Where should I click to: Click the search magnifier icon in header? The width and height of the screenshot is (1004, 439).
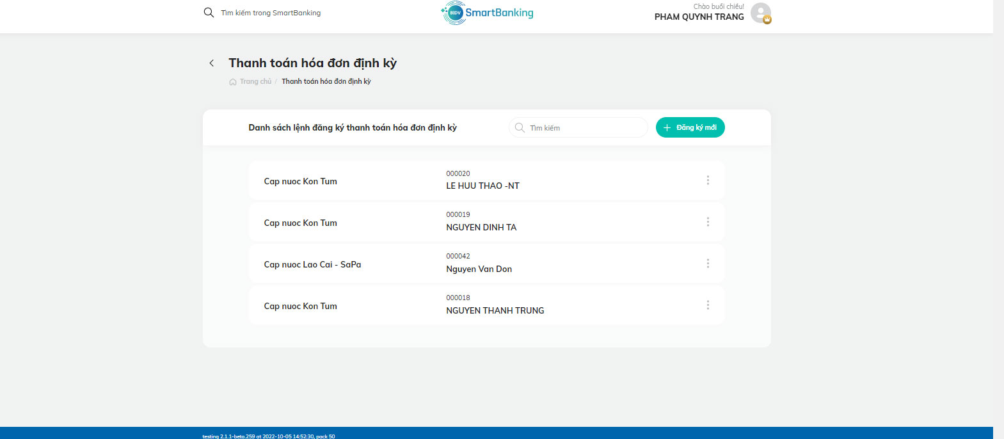click(x=209, y=13)
